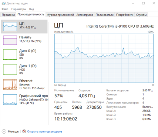Click the 57% usage value

[59, 96]
